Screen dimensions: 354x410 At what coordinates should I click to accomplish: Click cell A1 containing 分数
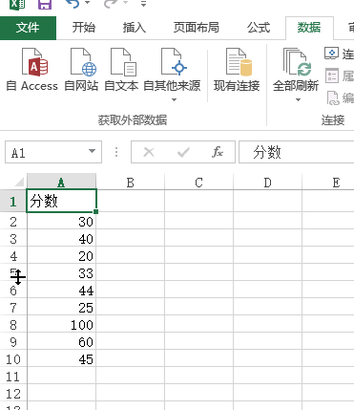(x=61, y=201)
